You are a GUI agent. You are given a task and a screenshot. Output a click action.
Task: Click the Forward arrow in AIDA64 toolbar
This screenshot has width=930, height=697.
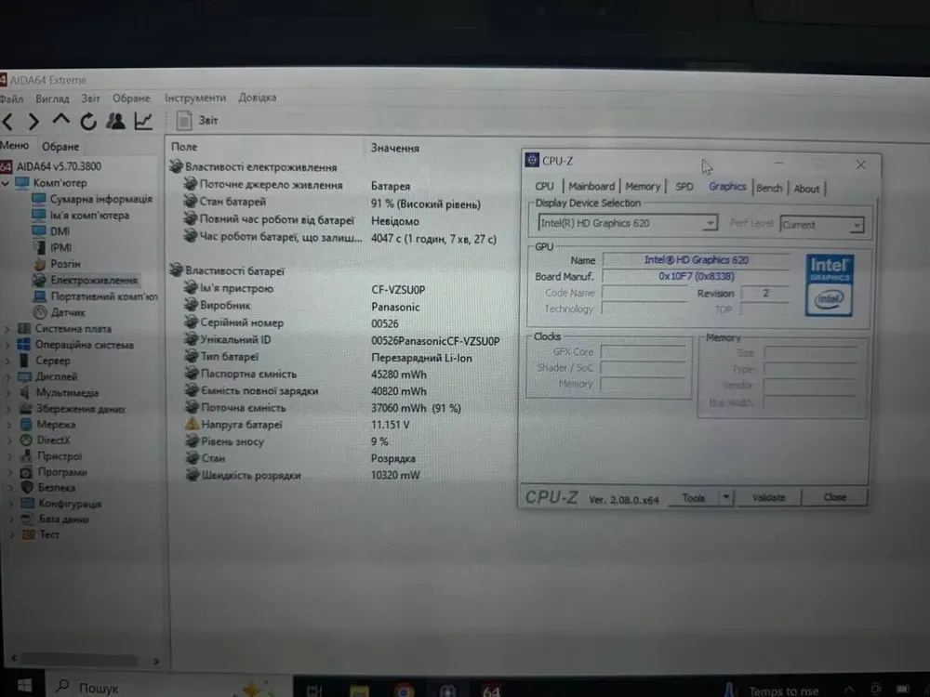34,121
